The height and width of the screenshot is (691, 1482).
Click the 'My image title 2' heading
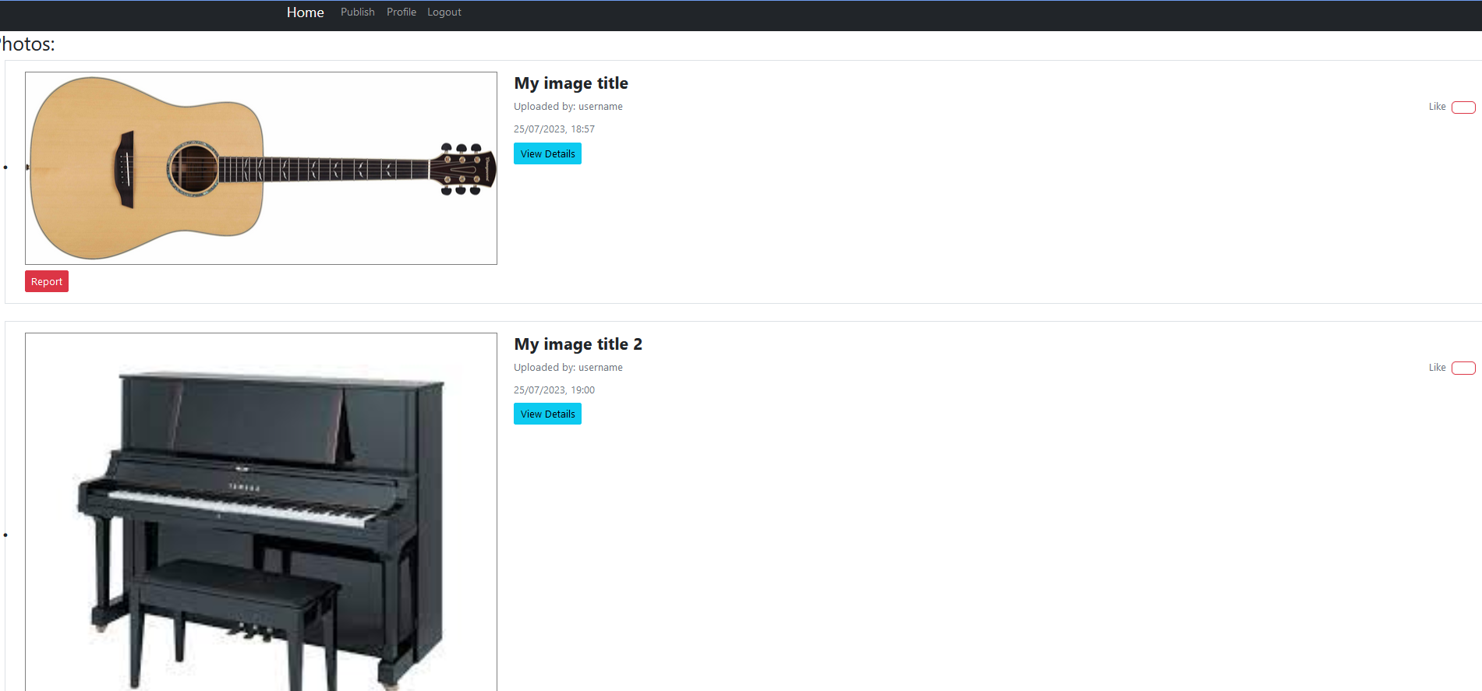click(578, 344)
